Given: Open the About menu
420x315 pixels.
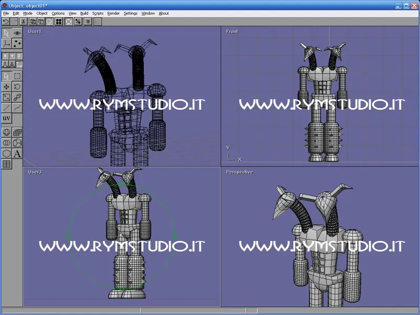Looking at the screenshot, I should pyautogui.click(x=164, y=13).
